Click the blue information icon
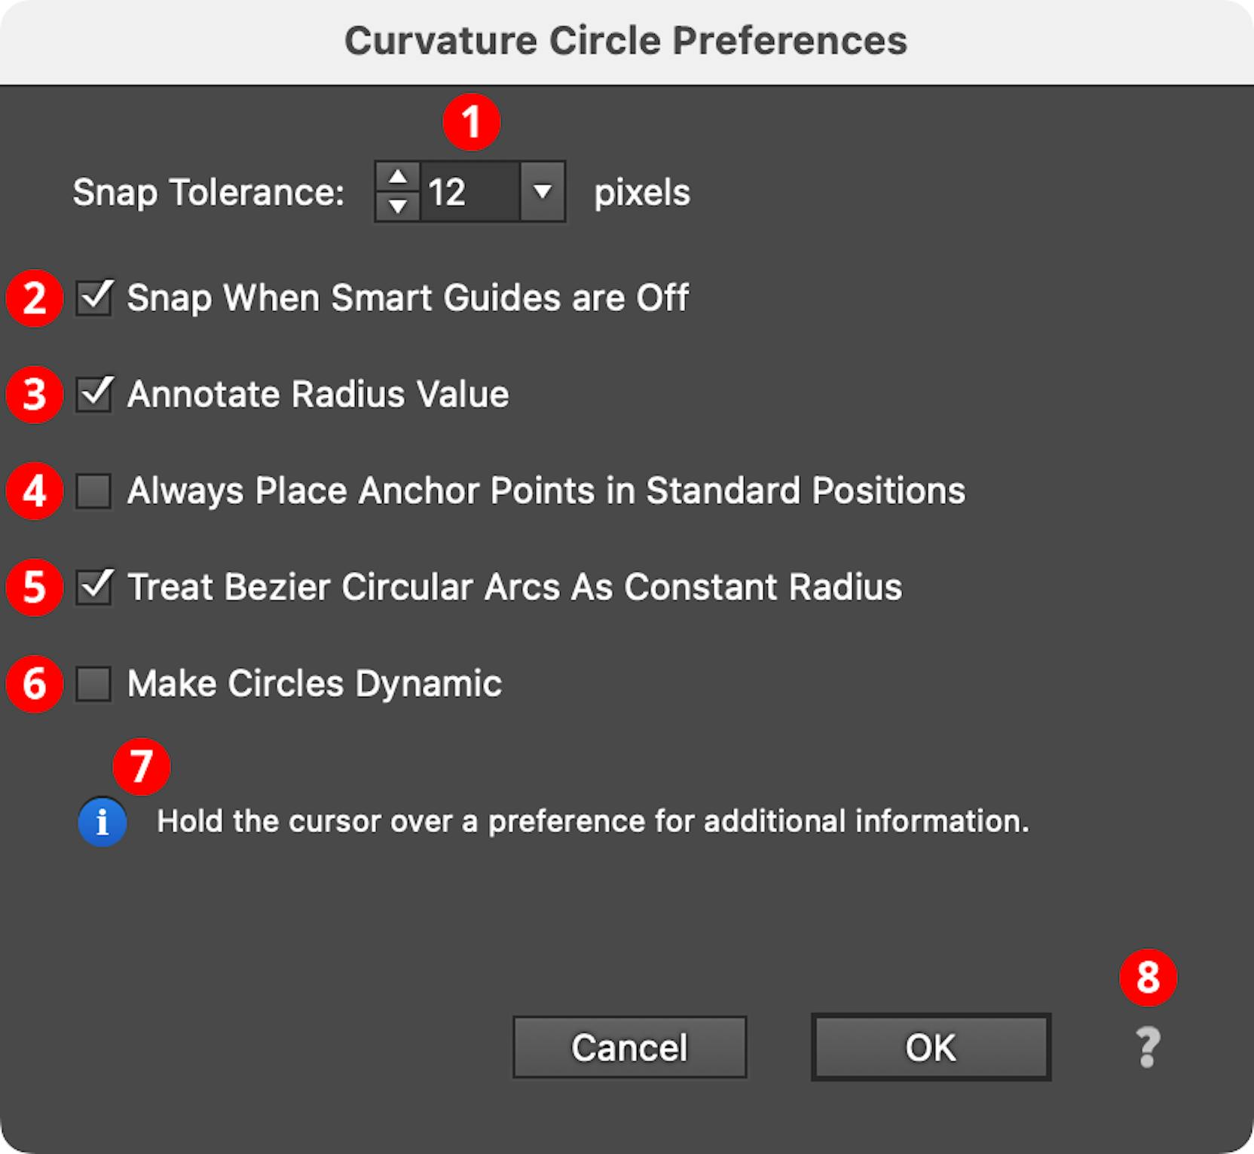Viewport: 1254px width, 1154px height. (x=102, y=821)
